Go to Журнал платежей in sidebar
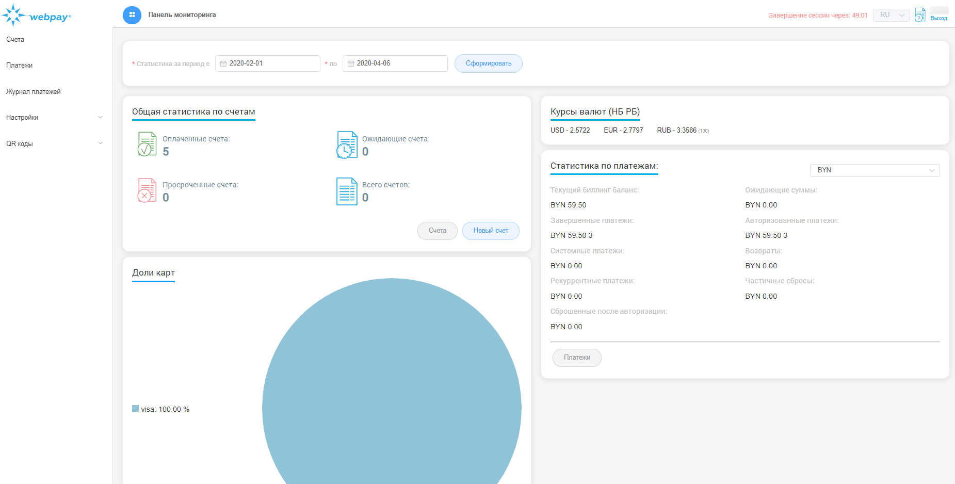The height and width of the screenshot is (484, 955). click(x=34, y=92)
